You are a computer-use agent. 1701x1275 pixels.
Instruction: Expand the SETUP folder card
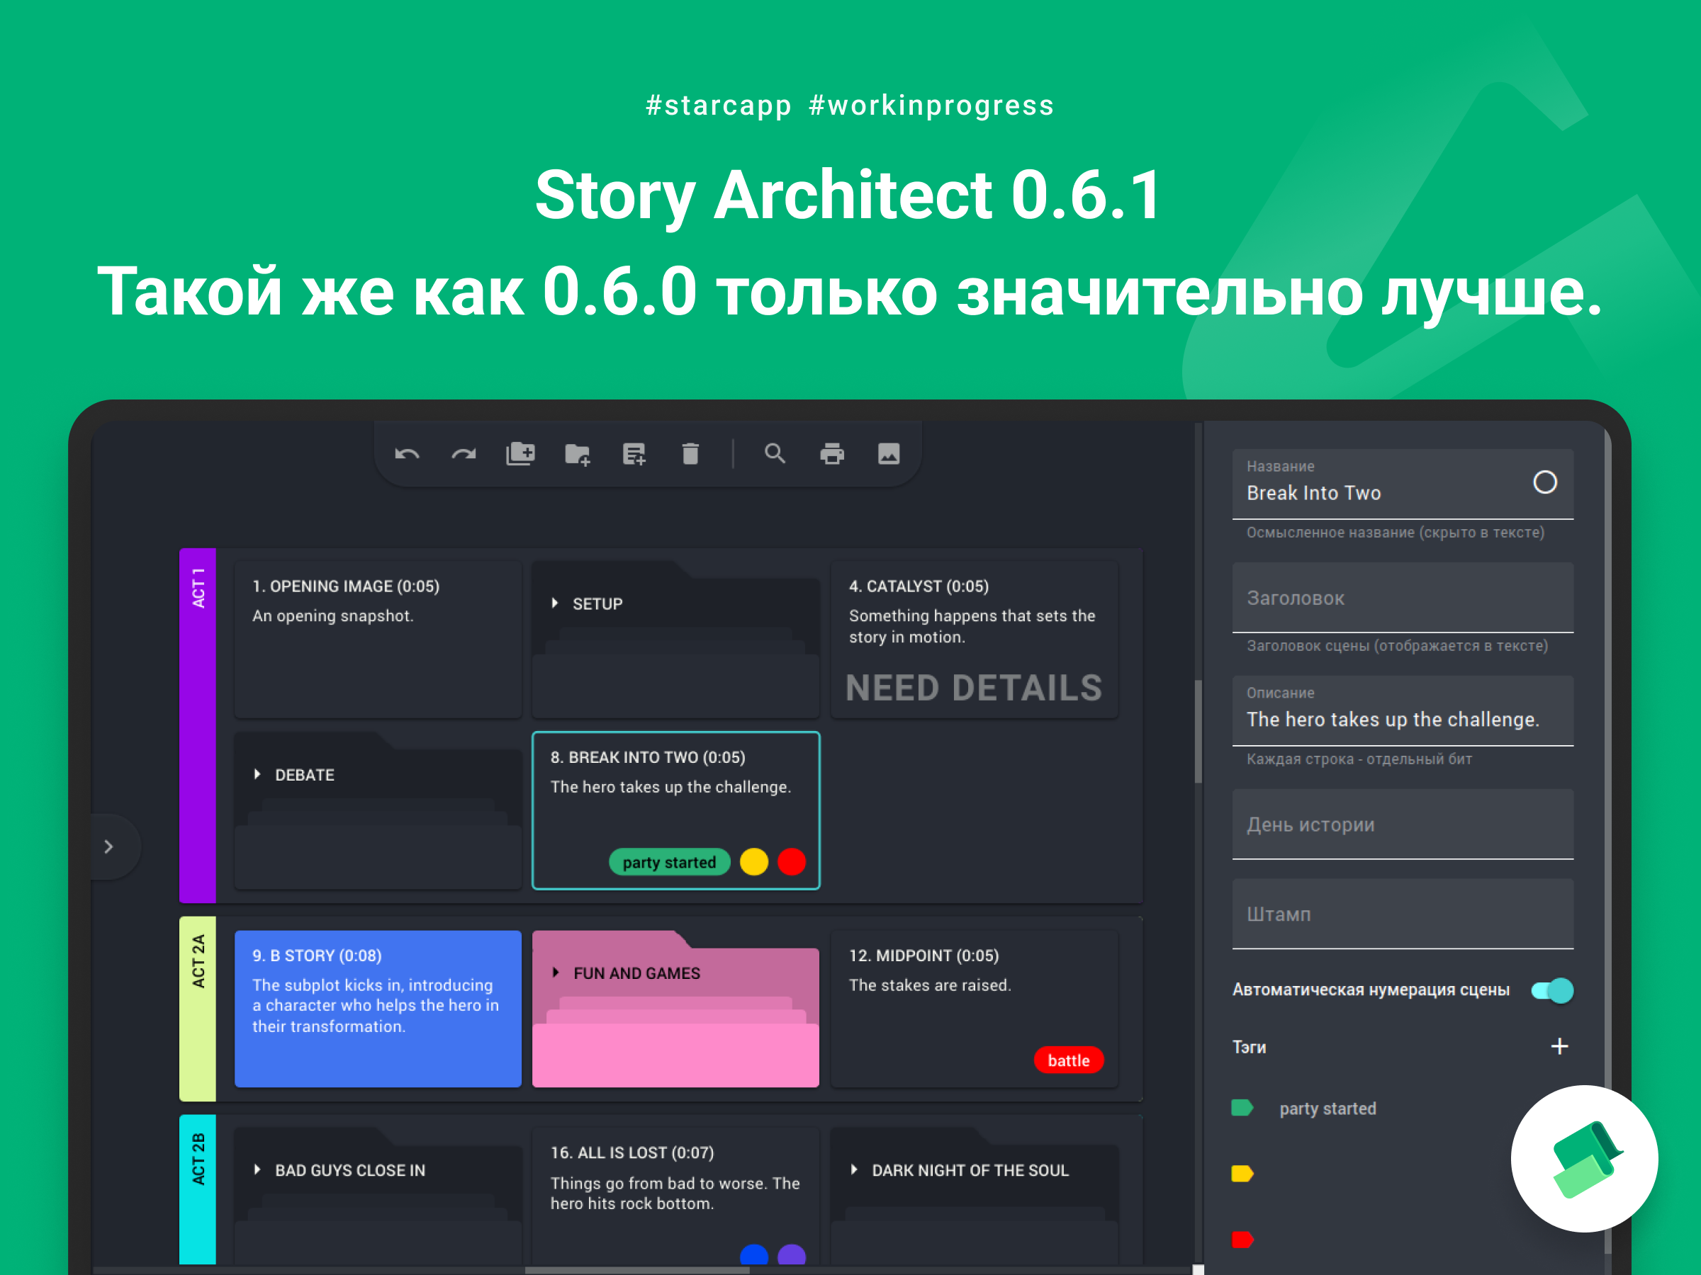[554, 603]
